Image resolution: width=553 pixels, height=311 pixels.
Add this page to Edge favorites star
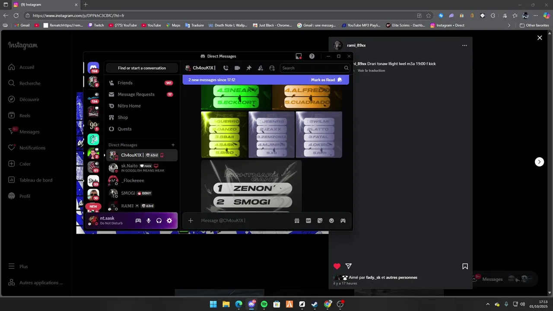click(429, 15)
